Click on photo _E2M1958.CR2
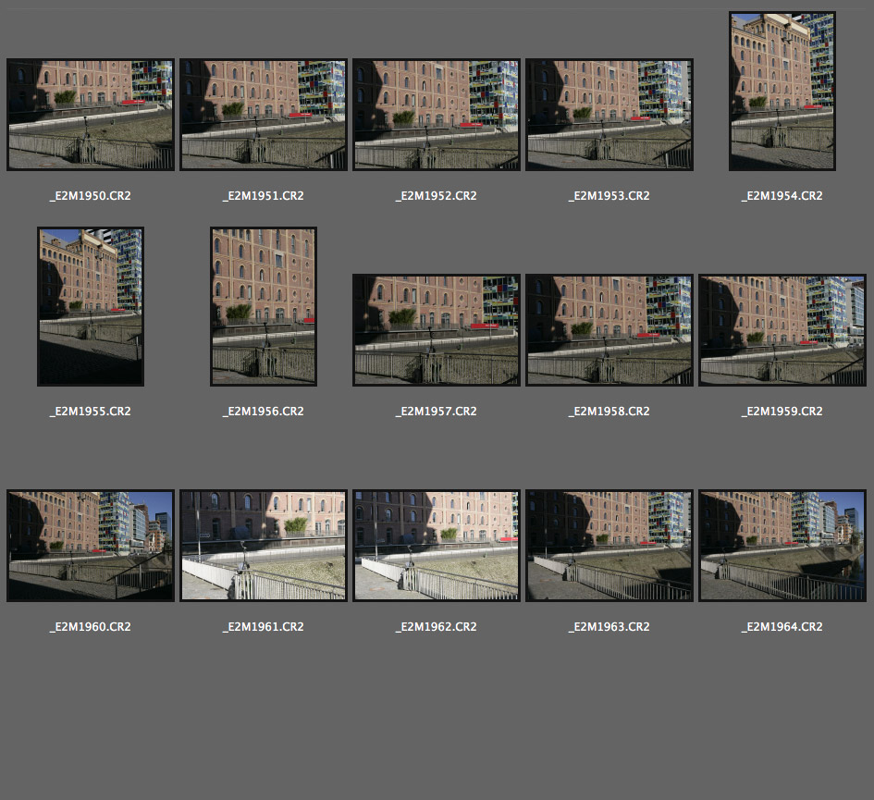The image size is (874, 800). (609, 330)
